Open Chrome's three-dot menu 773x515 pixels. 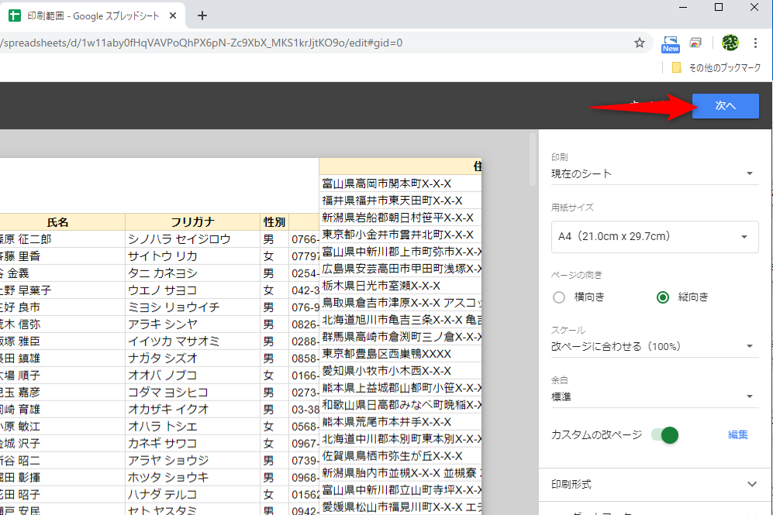coord(756,44)
